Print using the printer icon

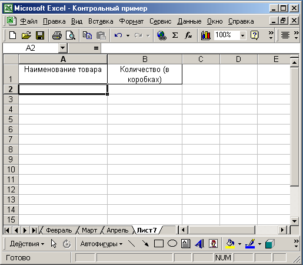pos(57,35)
